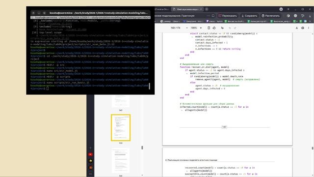This screenshot has height=177, width=314.
Task: Click the PDF annotate/draw tool icon
Action: click(222, 28)
